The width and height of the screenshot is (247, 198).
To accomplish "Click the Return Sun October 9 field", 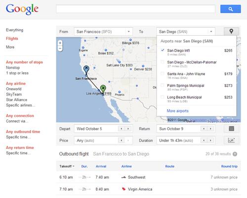I will point(186,129).
